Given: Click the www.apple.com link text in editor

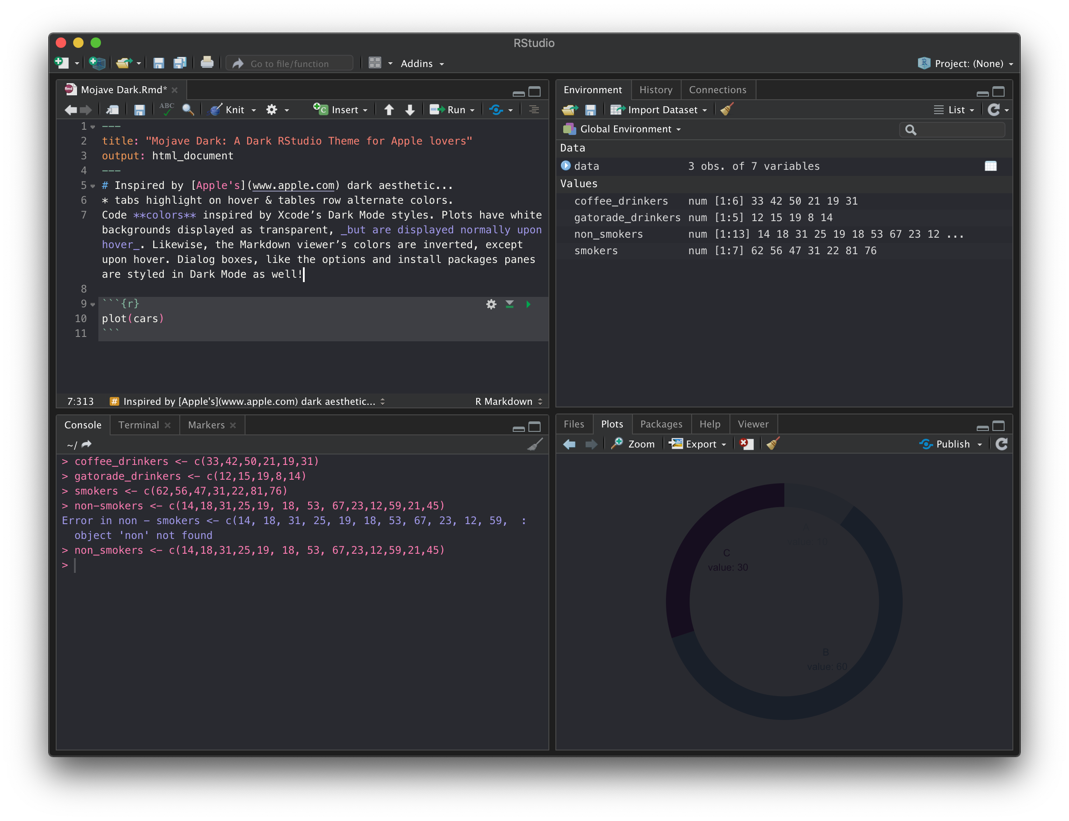Looking at the screenshot, I should [x=293, y=186].
